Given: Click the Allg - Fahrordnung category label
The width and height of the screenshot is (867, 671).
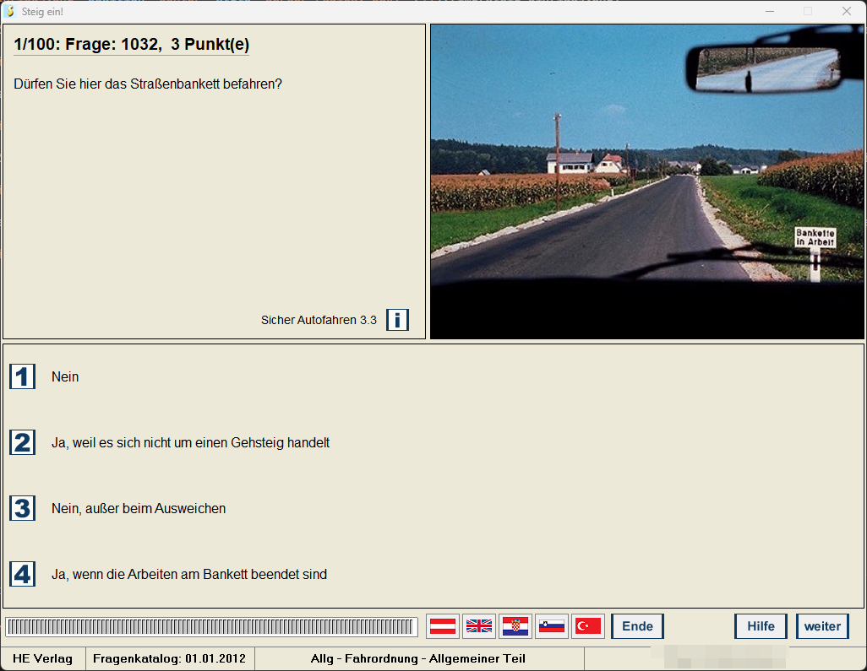Looking at the screenshot, I should [418, 658].
